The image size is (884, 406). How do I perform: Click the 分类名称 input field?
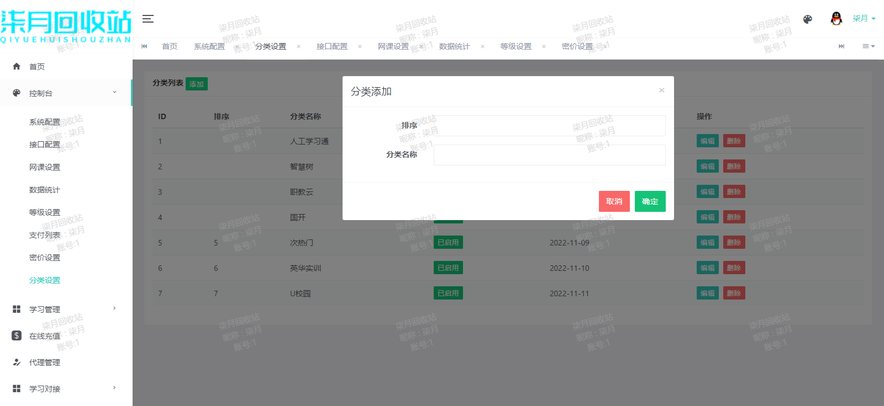550,155
